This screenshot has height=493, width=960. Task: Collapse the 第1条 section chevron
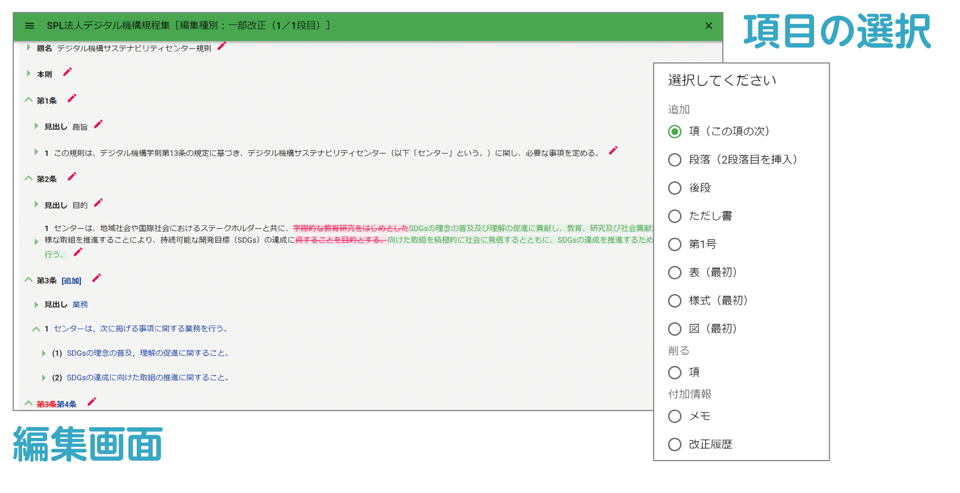[x=29, y=100]
